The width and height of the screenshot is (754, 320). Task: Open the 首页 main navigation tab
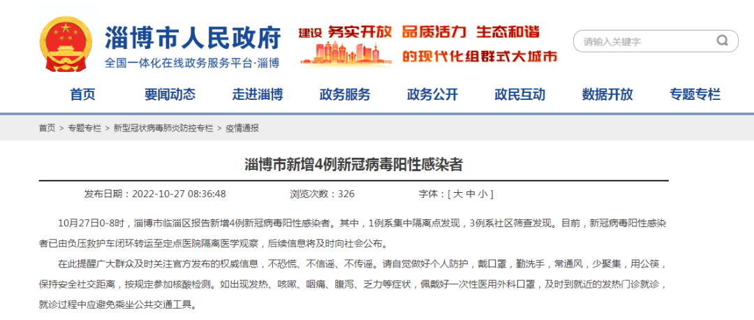82,94
